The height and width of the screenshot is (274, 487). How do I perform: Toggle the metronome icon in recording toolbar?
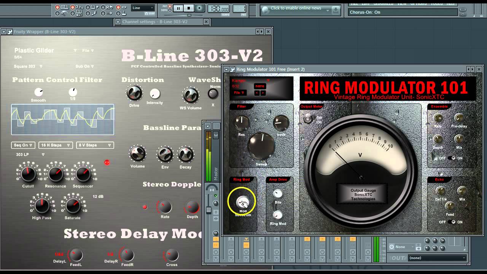[64, 13]
